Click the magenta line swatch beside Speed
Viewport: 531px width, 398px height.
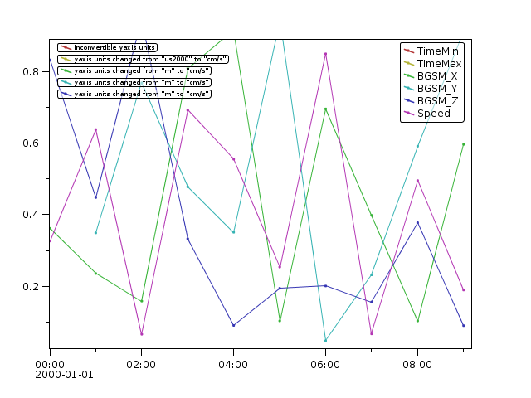coord(408,114)
